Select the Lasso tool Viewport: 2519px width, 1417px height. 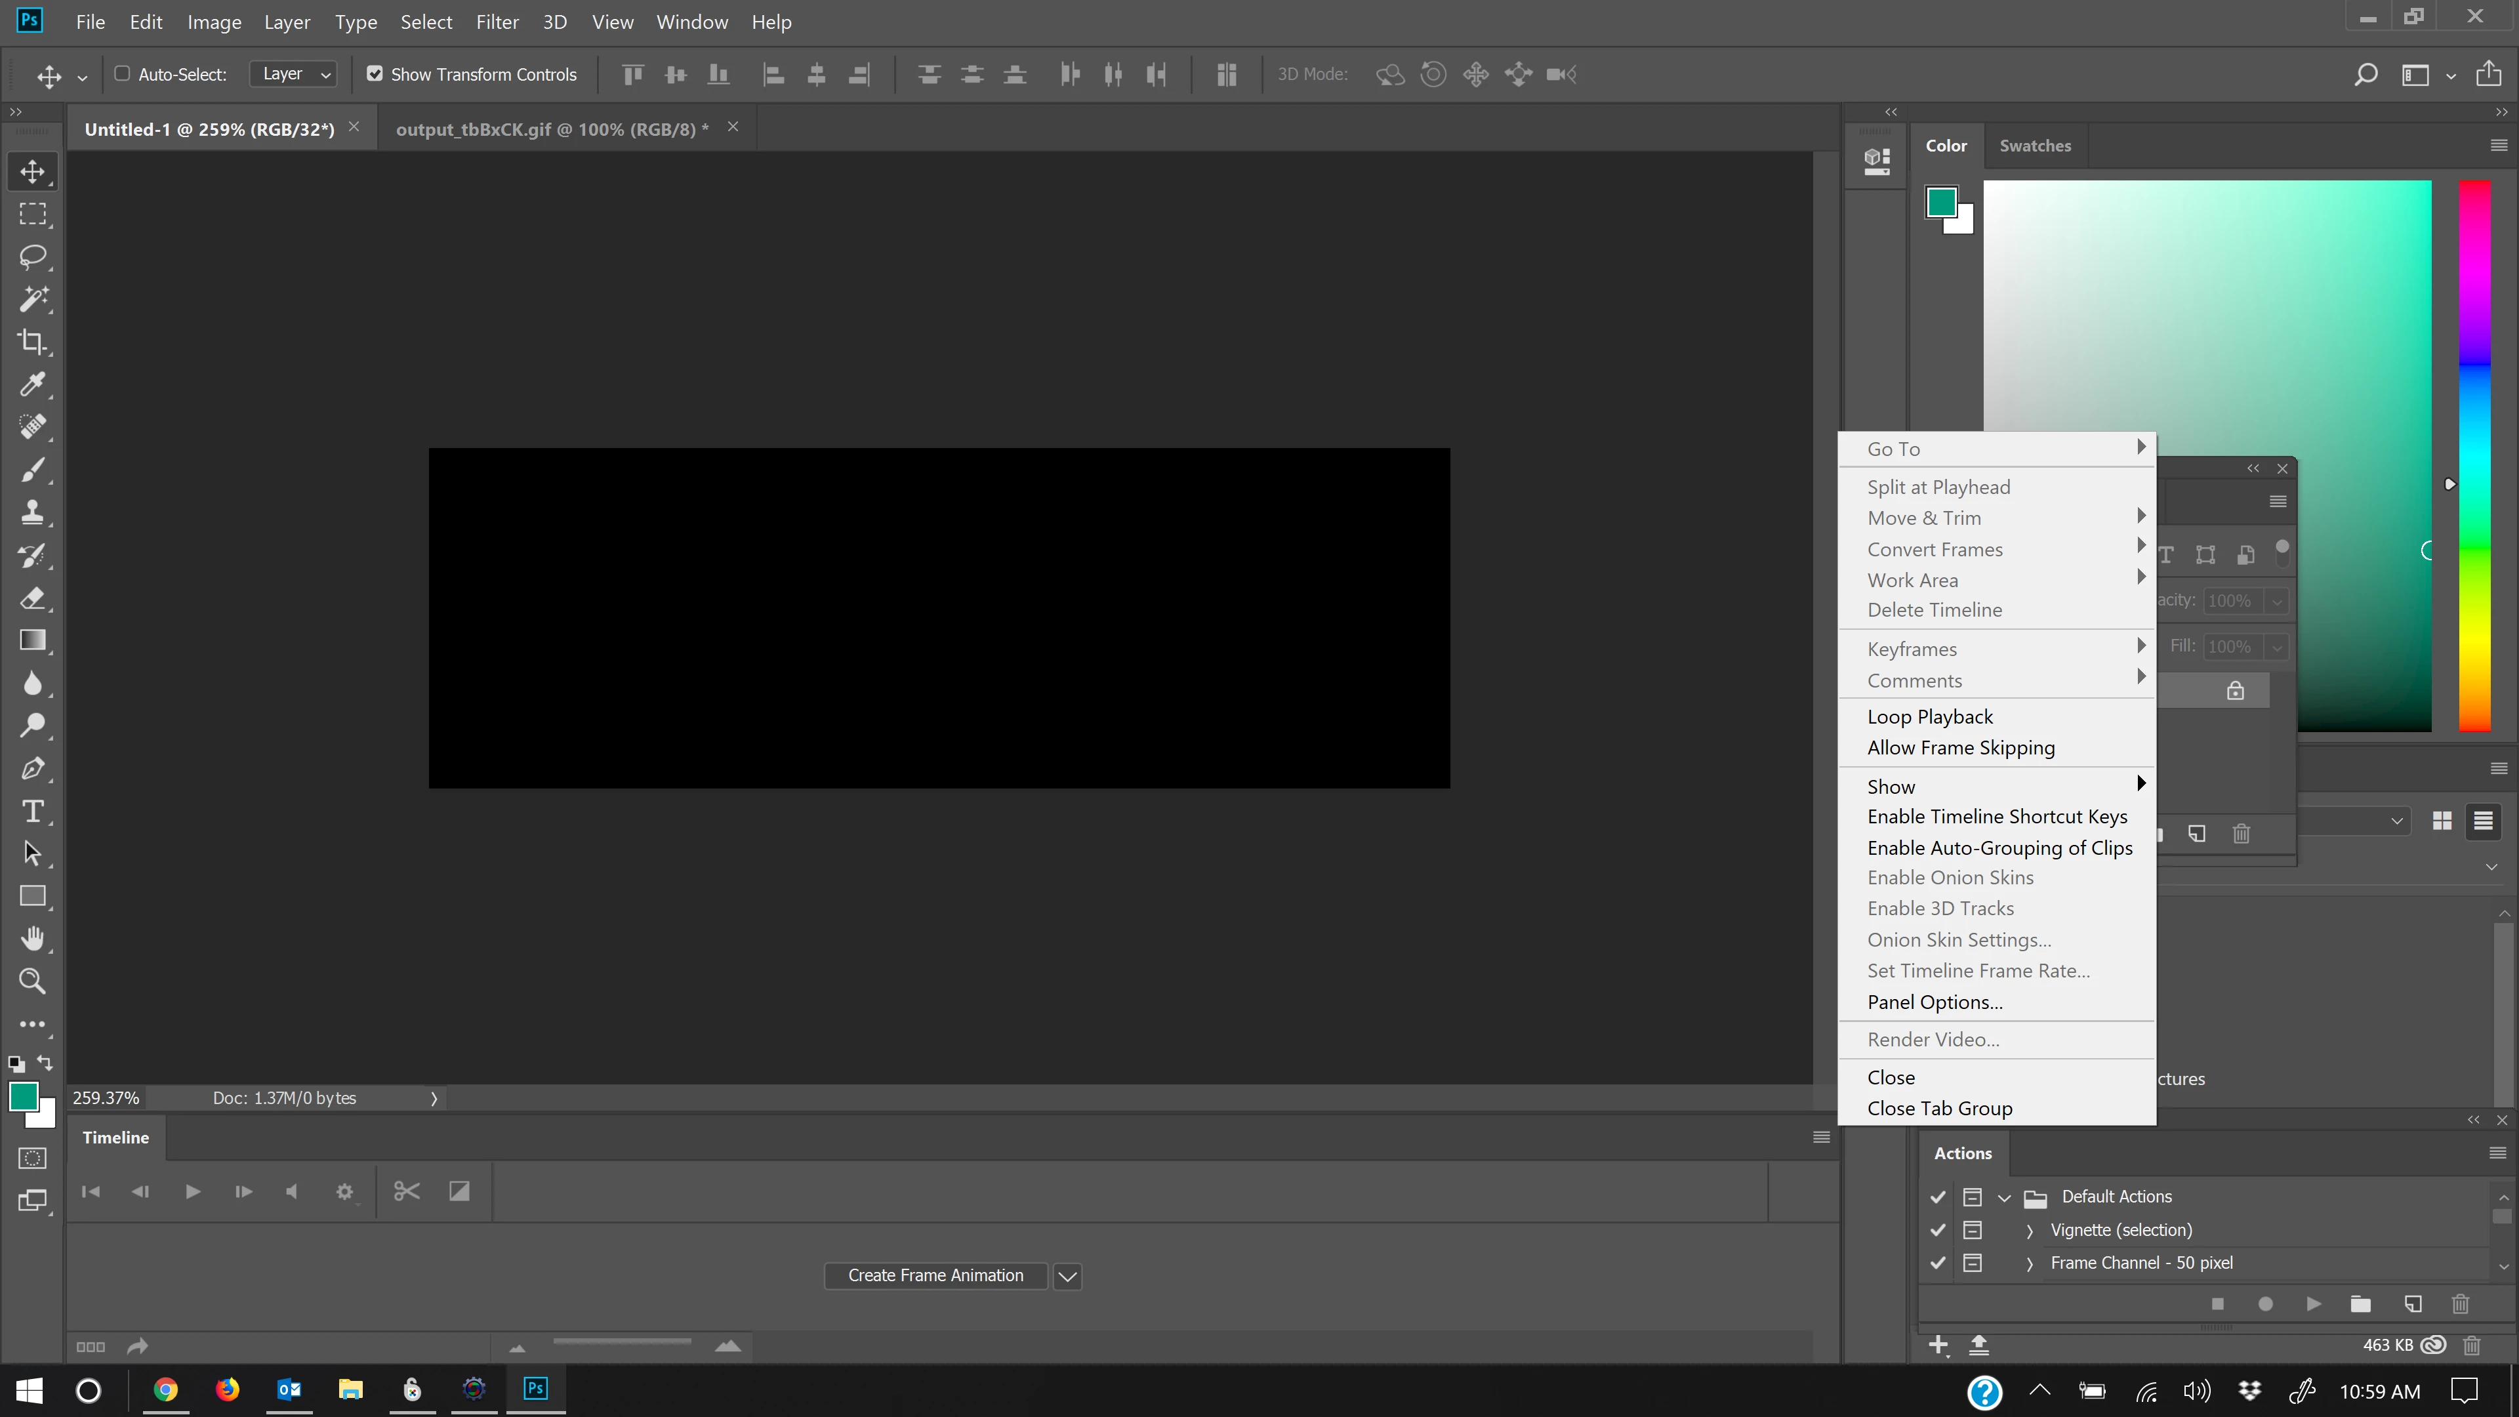click(x=32, y=257)
